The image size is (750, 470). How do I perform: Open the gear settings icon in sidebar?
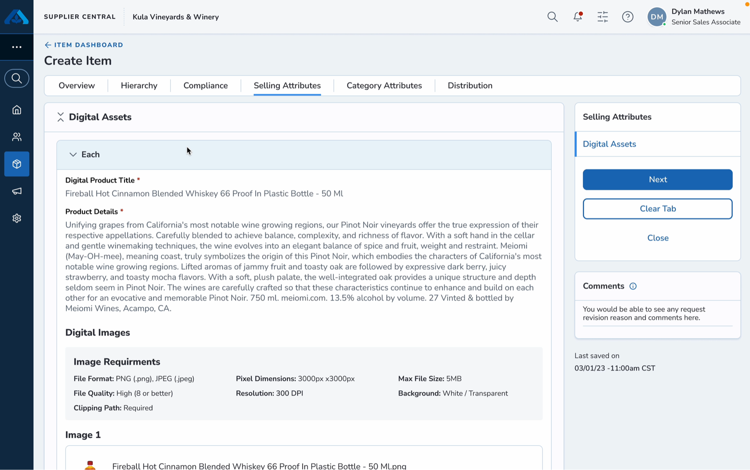pos(16,218)
